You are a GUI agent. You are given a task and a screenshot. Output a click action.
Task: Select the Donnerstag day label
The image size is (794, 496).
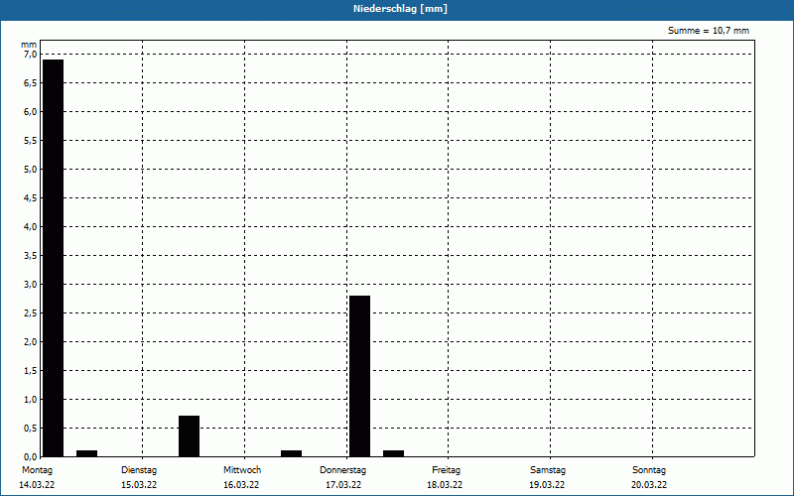[x=342, y=470]
